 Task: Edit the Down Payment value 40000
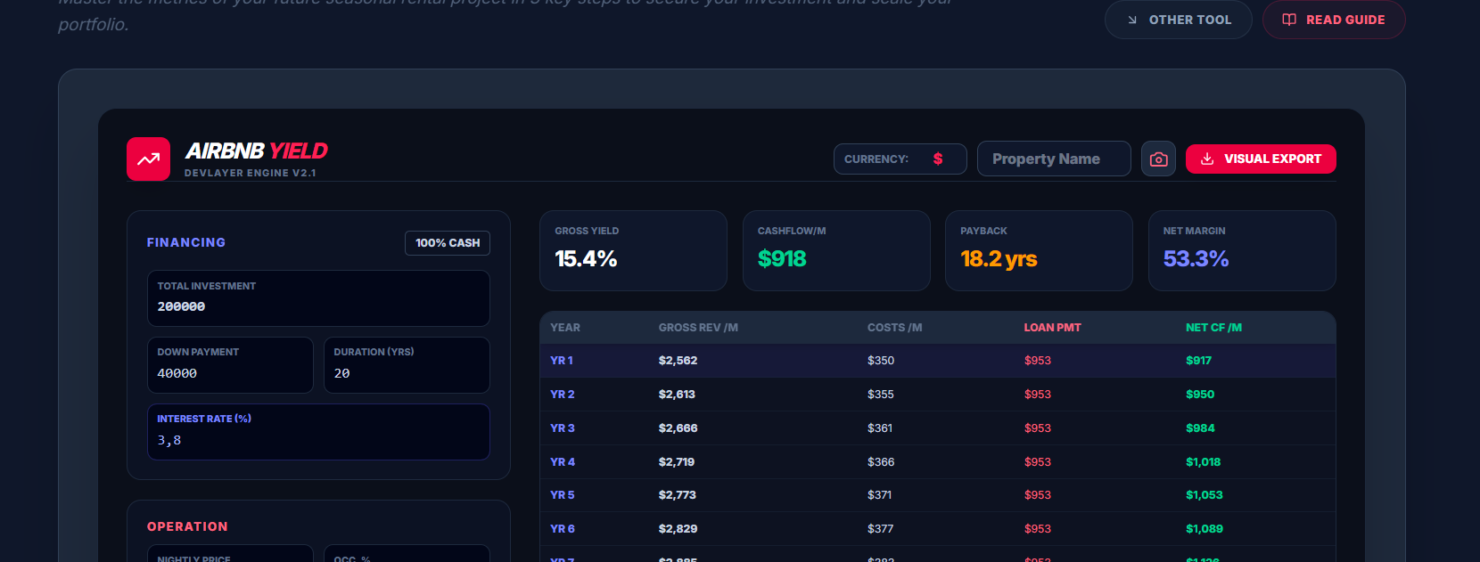pyautogui.click(x=230, y=365)
